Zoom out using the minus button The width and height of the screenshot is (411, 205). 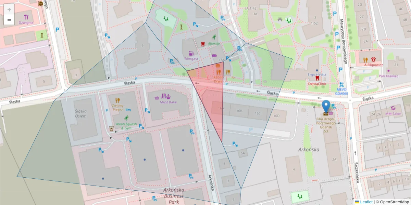[x=9, y=20]
